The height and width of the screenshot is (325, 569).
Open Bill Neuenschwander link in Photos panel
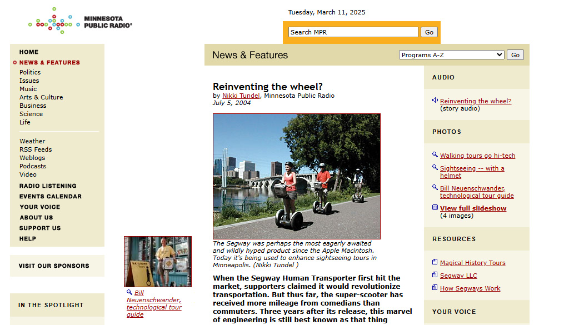click(x=477, y=192)
